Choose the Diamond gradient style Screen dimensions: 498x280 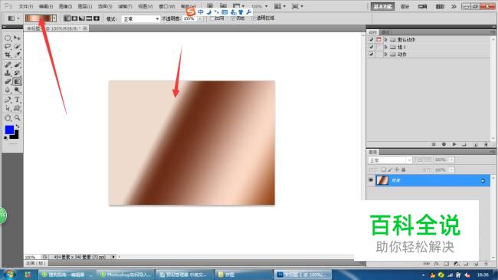pos(97,18)
